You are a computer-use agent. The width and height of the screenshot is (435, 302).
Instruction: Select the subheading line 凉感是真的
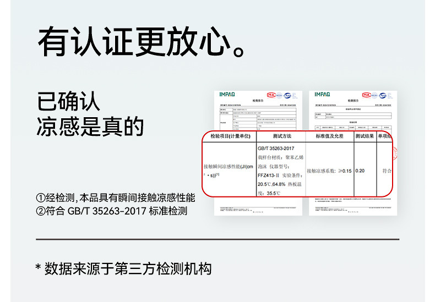pyautogui.click(x=90, y=127)
